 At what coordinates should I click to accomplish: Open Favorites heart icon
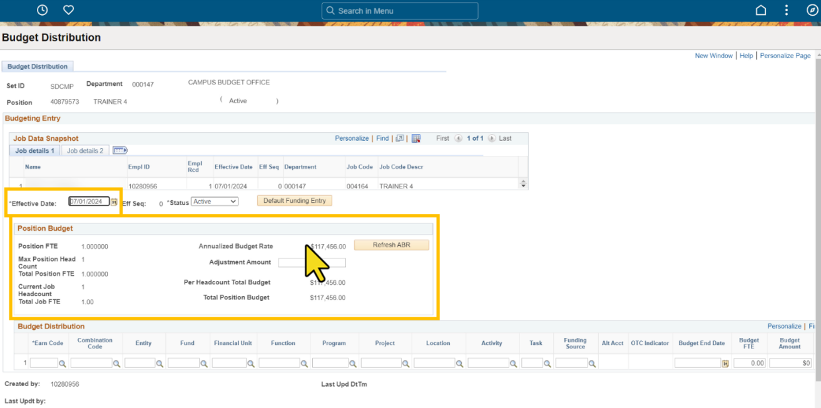(69, 10)
